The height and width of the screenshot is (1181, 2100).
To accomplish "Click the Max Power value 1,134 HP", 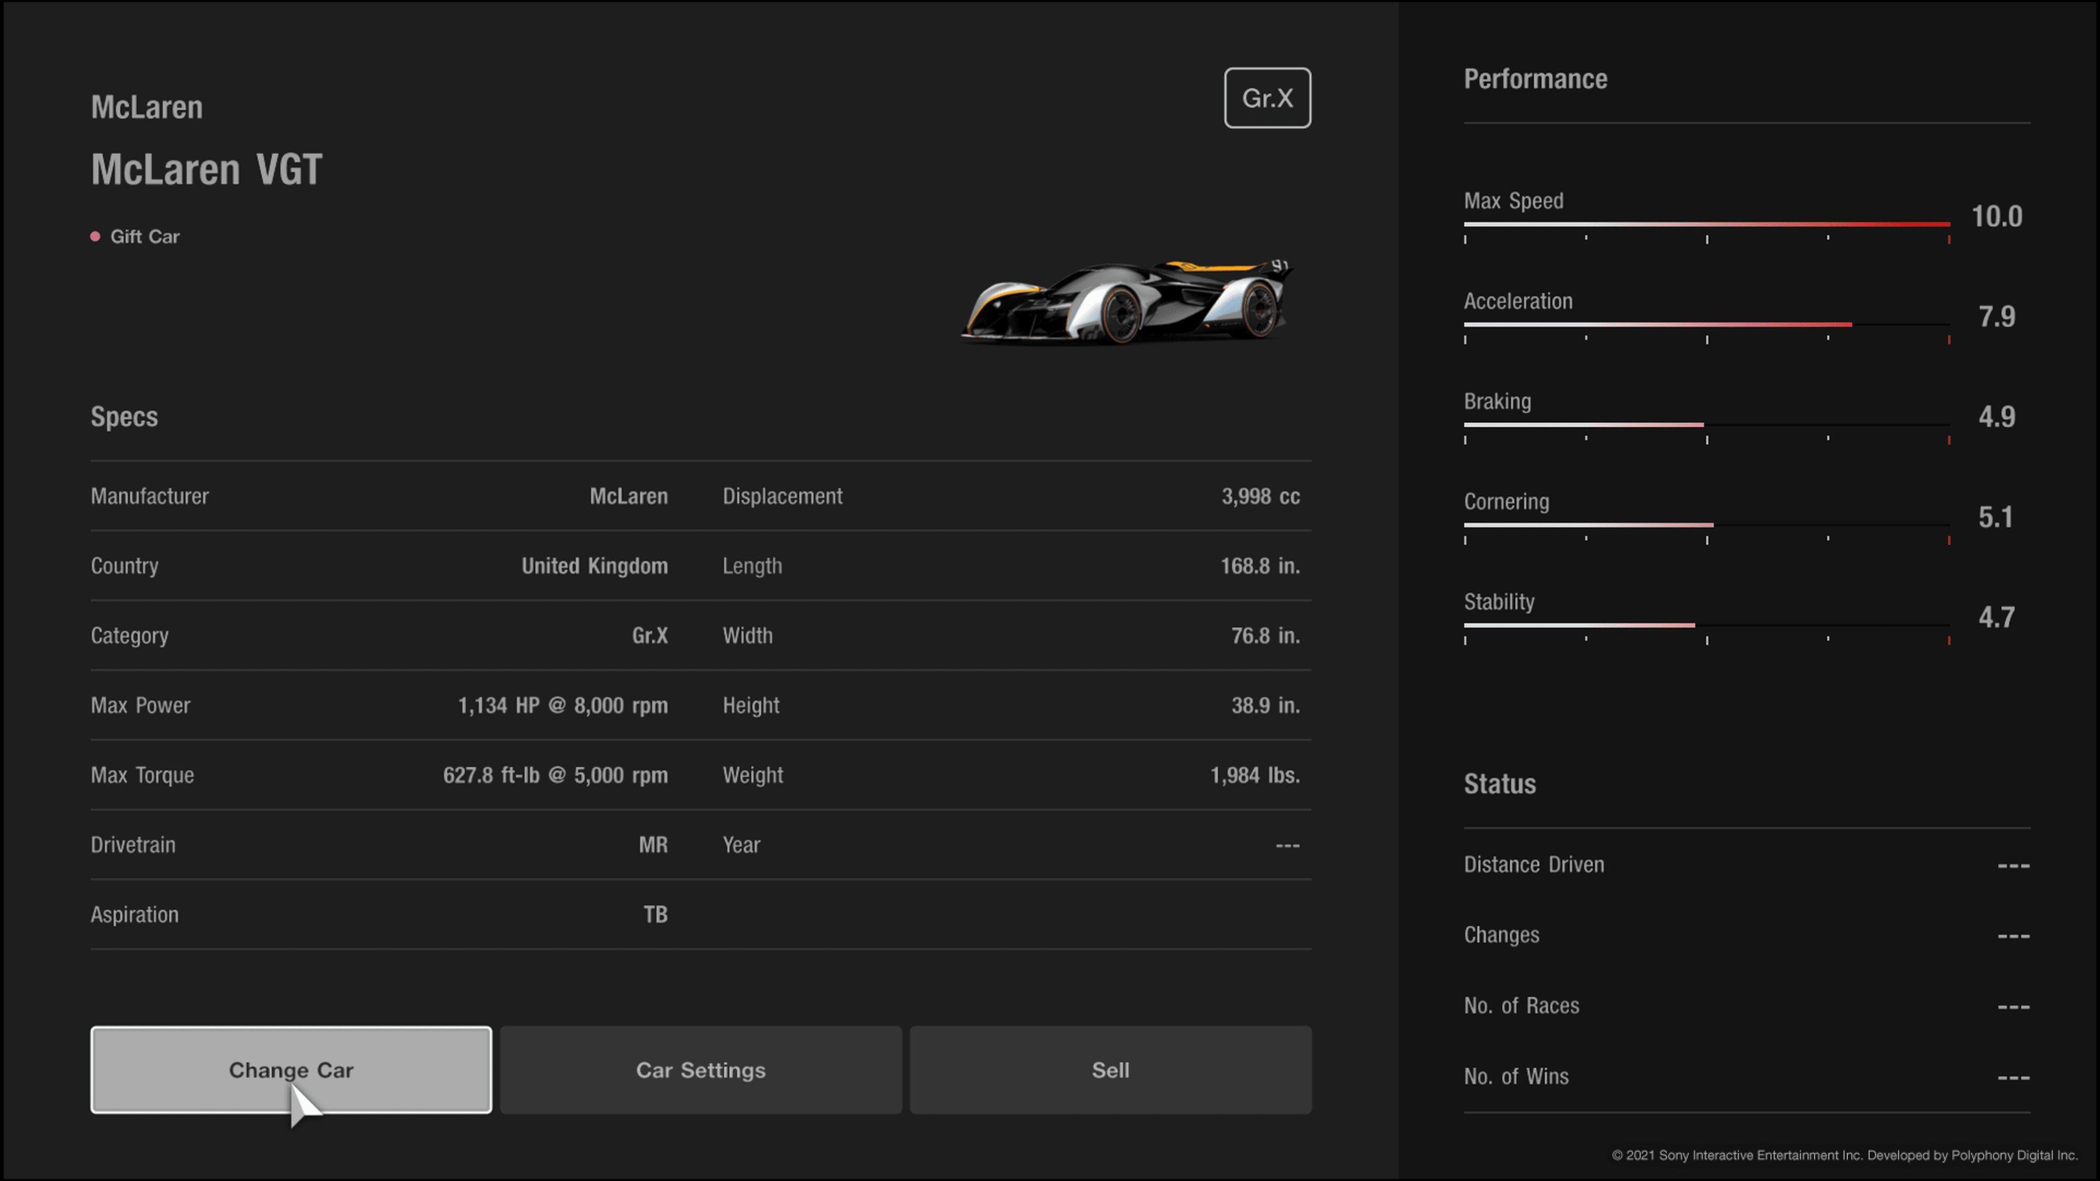I will click(x=563, y=706).
